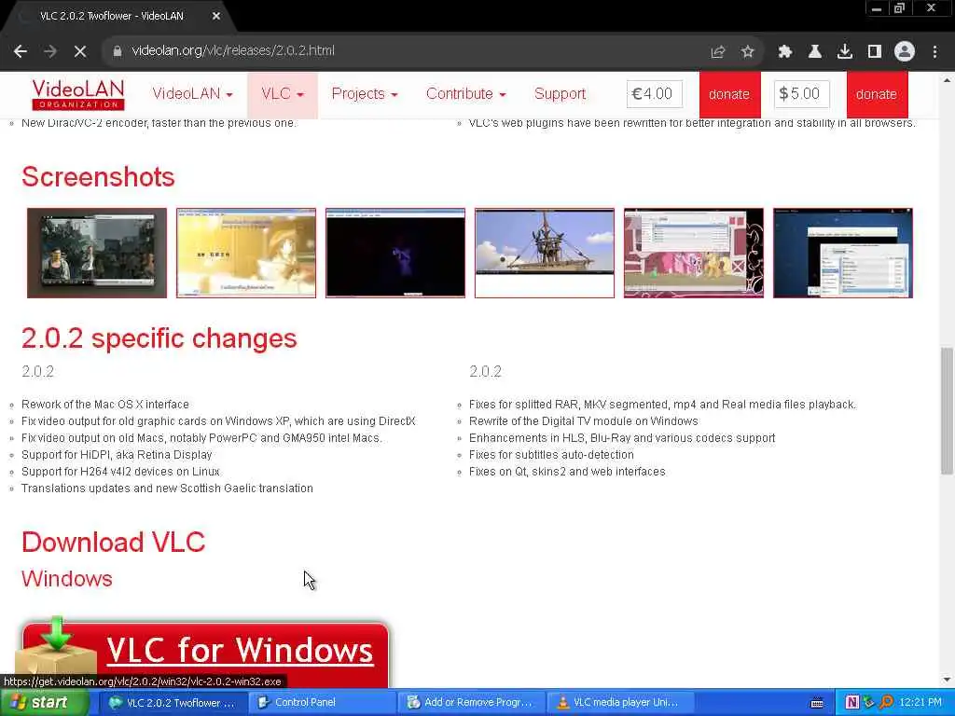Click donate button next to dollar amount

point(877,94)
